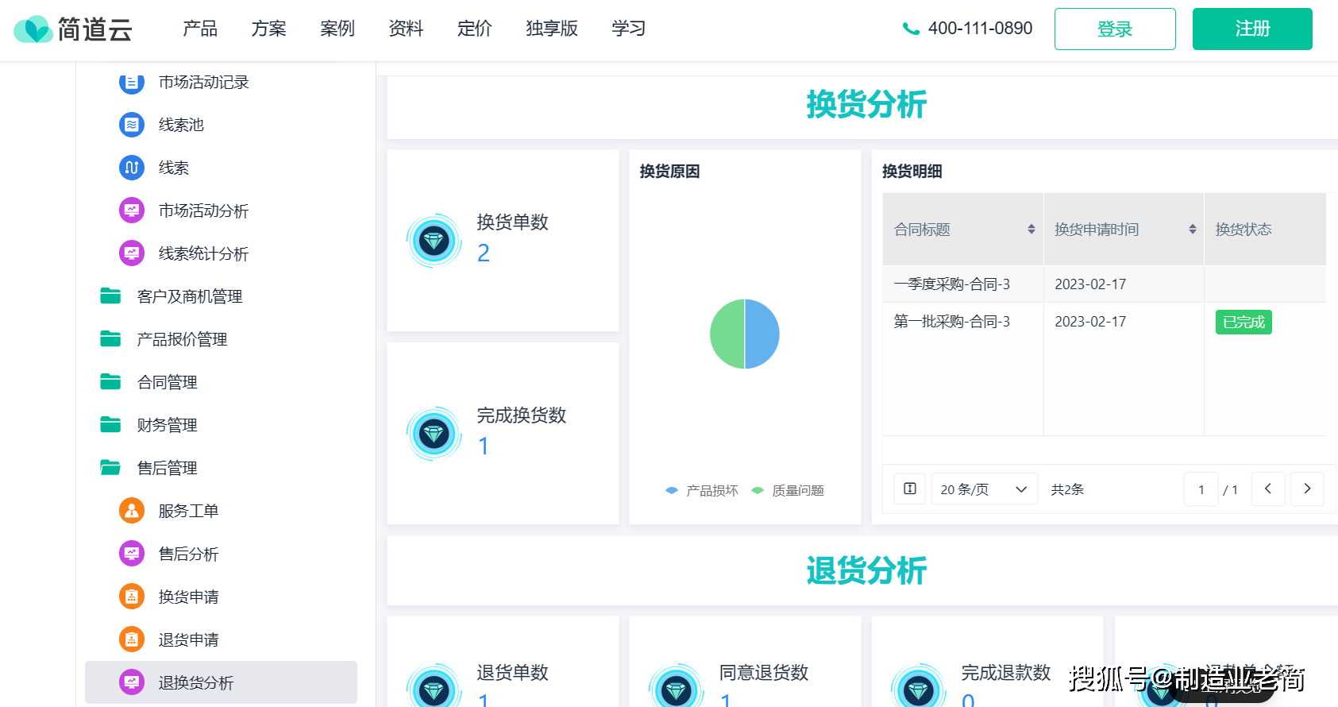Click the blue pie chart slice
Image resolution: width=1338 pixels, height=707 pixels.
click(x=762, y=334)
